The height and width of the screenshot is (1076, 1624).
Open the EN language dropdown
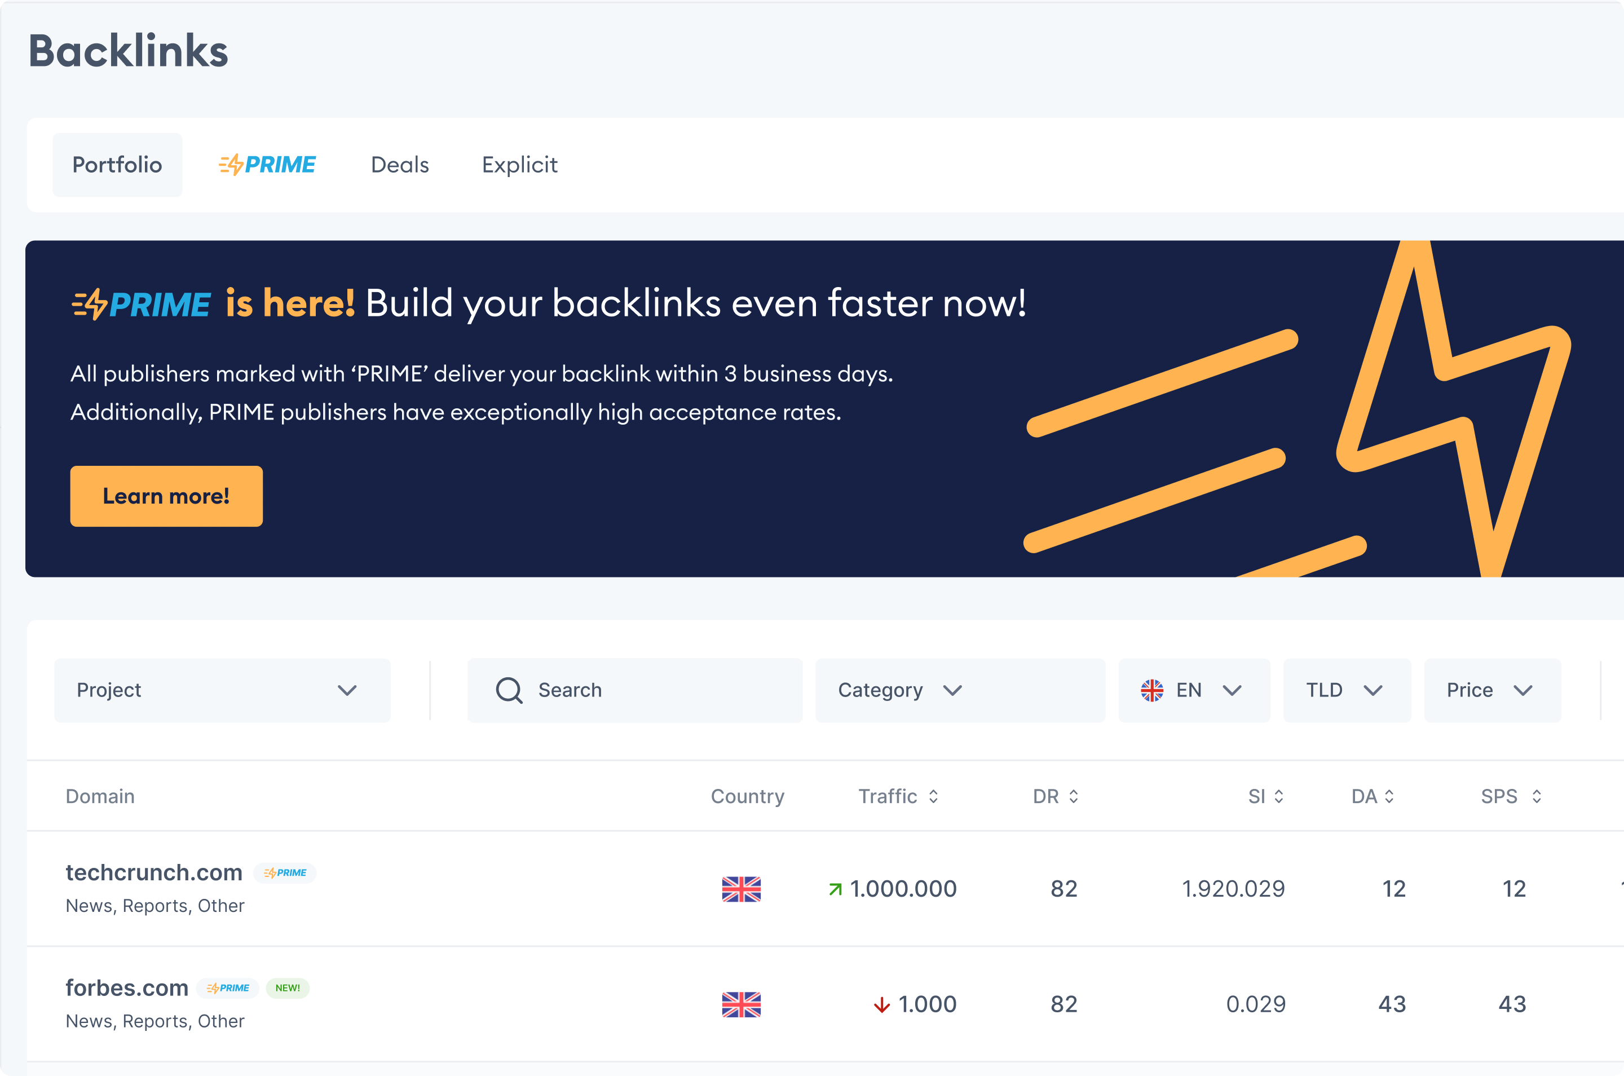tap(1193, 690)
